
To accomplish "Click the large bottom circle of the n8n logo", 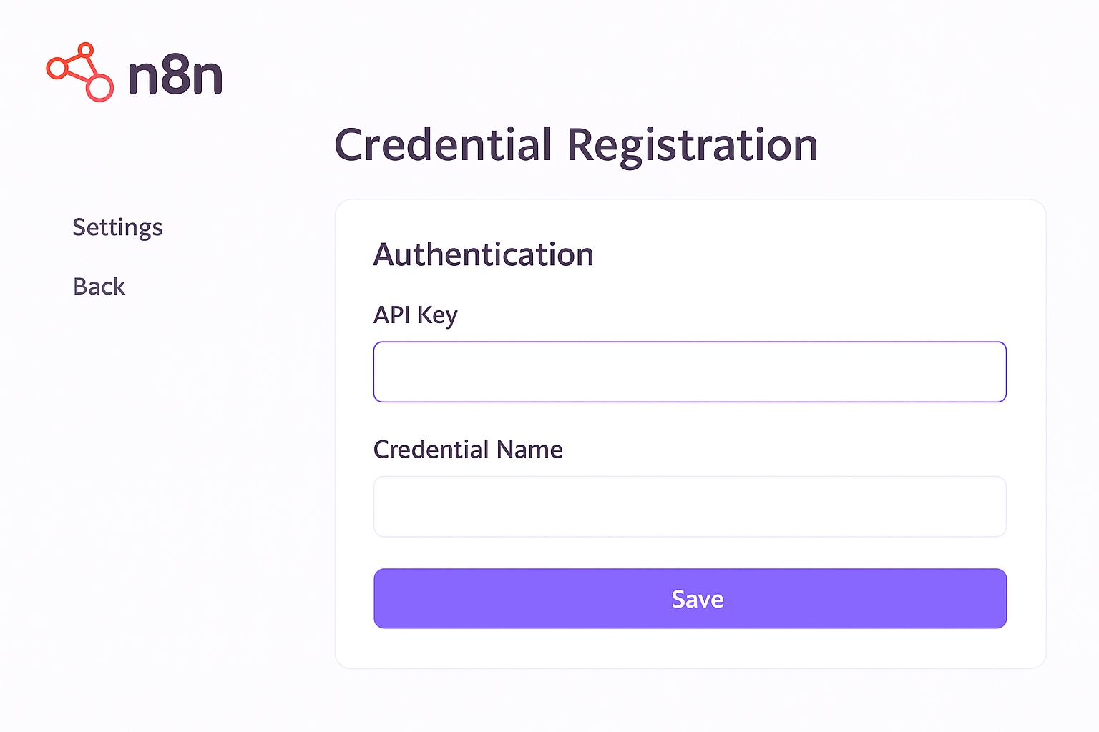I will click(x=100, y=88).
